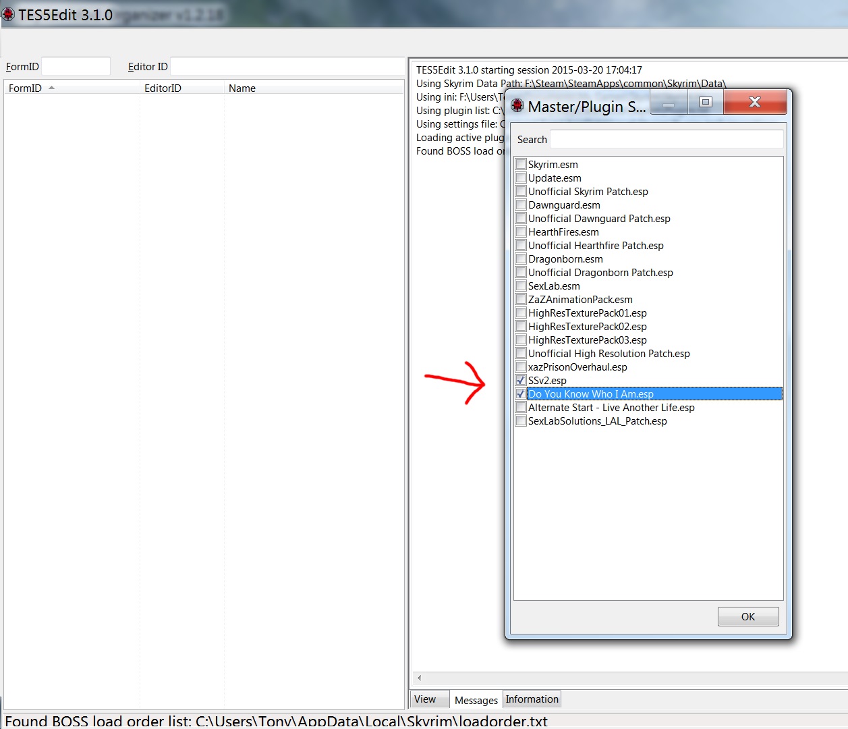Check Alternate Start - Live Another Life.esp
The image size is (848, 729).
pyautogui.click(x=521, y=408)
